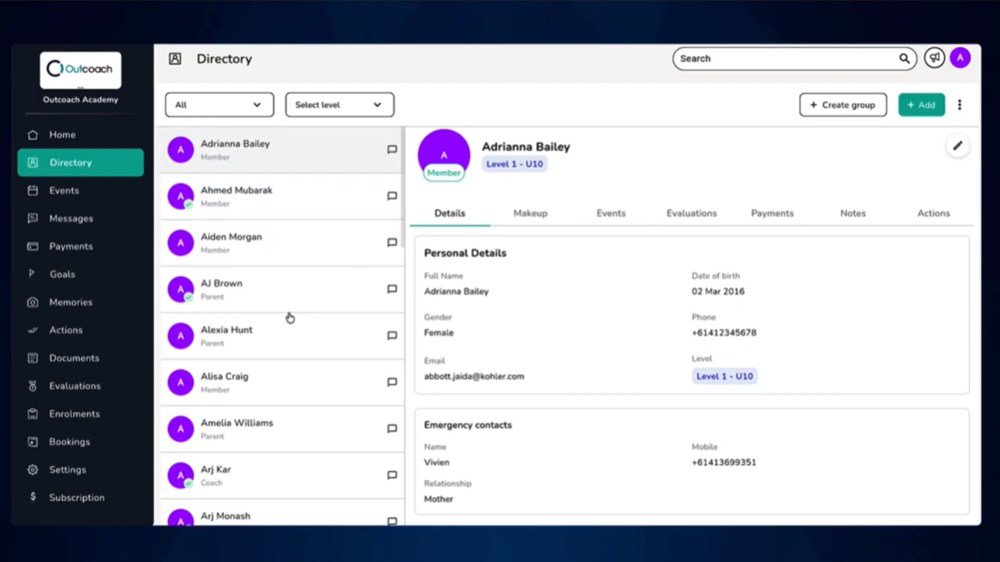1000x562 pixels.
Task: Open the three-dot more options menu
Action: pos(959,105)
